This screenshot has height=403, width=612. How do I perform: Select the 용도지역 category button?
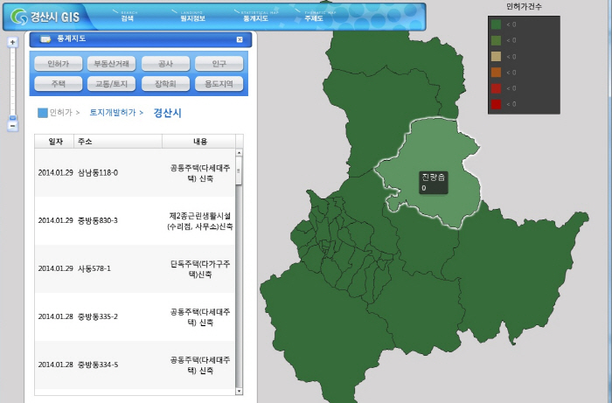[x=219, y=84]
